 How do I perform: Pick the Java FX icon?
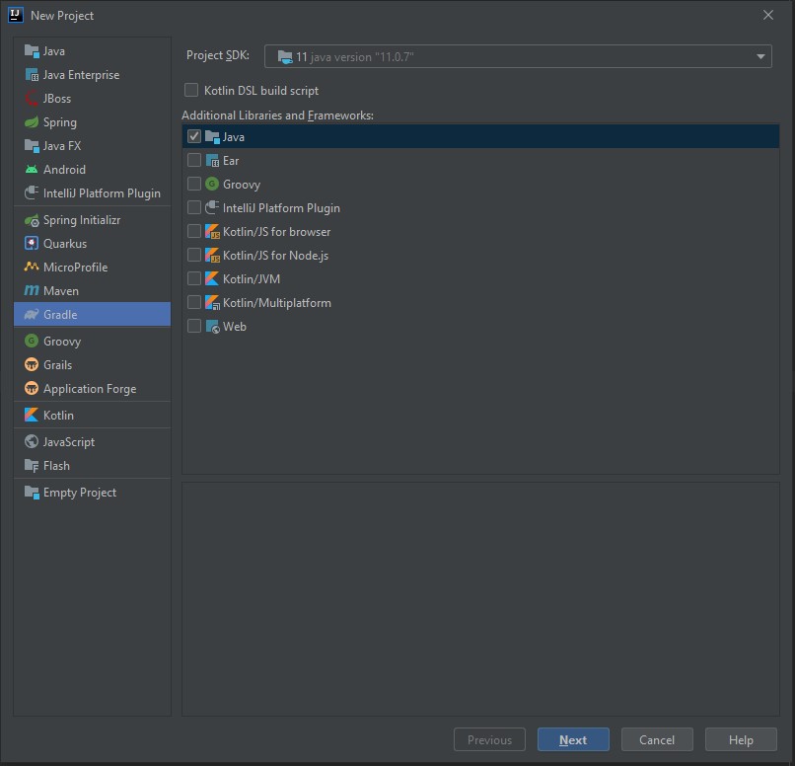pyautogui.click(x=32, y=146)
